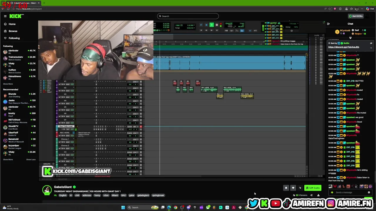Open clavicular channel in Following list
The image size is (376, 211).
[19, 52]
